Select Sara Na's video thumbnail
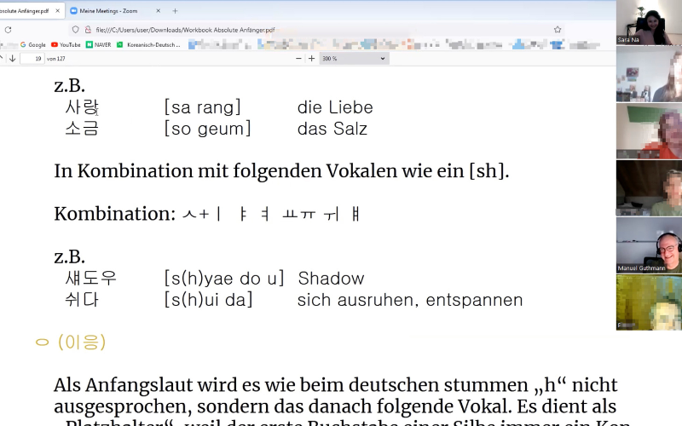682x426 pixels. [x=649, y=23]
